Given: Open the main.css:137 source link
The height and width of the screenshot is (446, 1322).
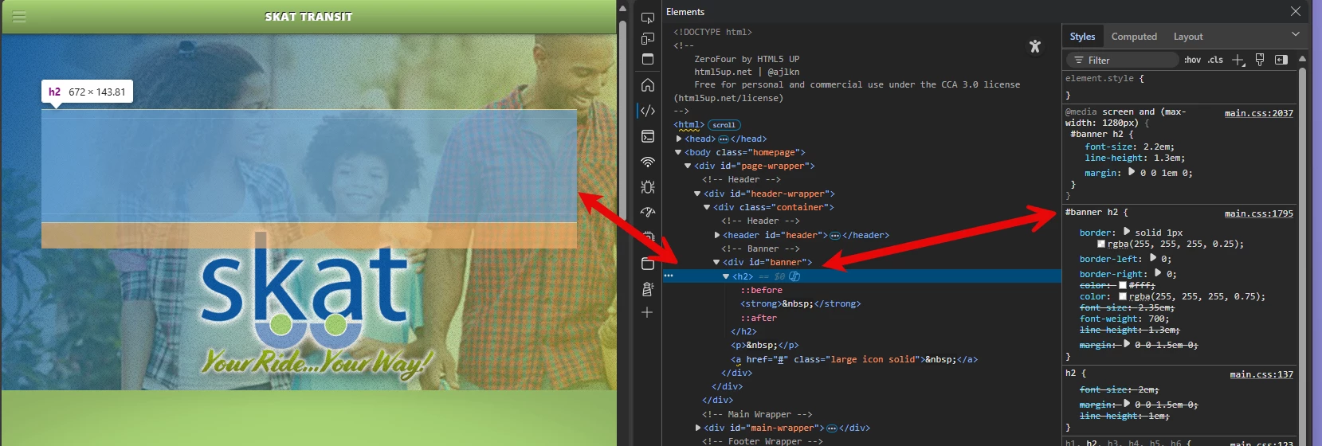Looking at the screenshot, I should point(1261,374).
